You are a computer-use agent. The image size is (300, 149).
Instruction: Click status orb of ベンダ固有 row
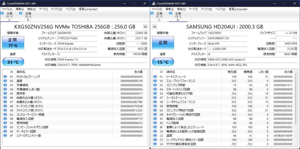point(155,123)
